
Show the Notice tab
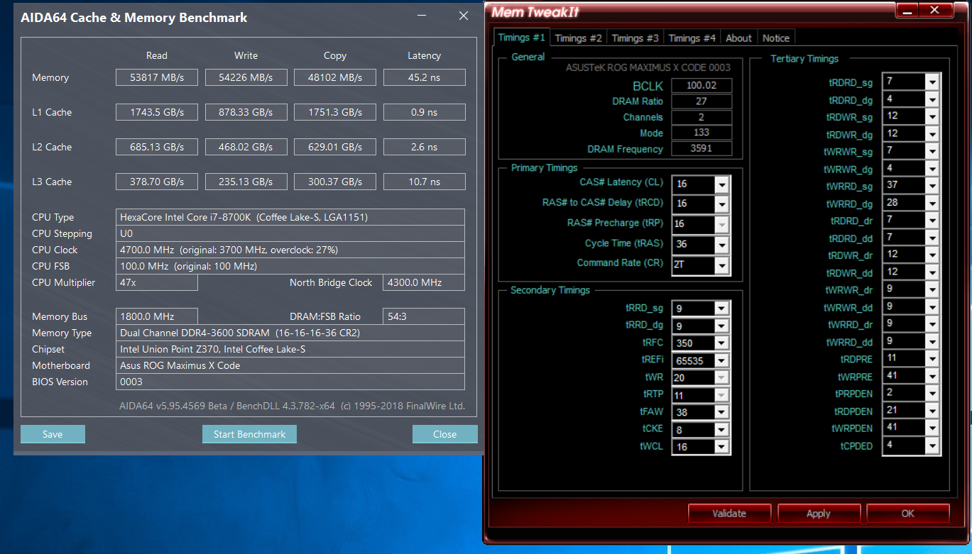click(775, 38)
